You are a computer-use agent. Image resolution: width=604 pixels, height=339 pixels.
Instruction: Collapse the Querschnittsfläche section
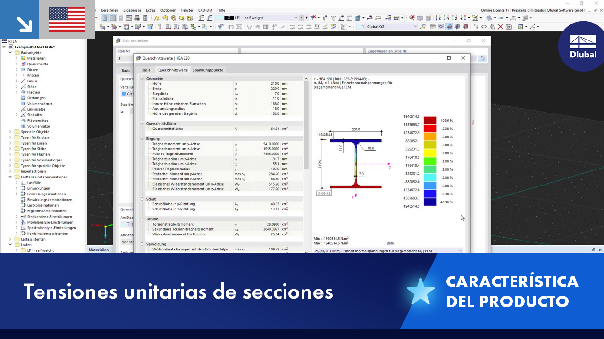143,123
